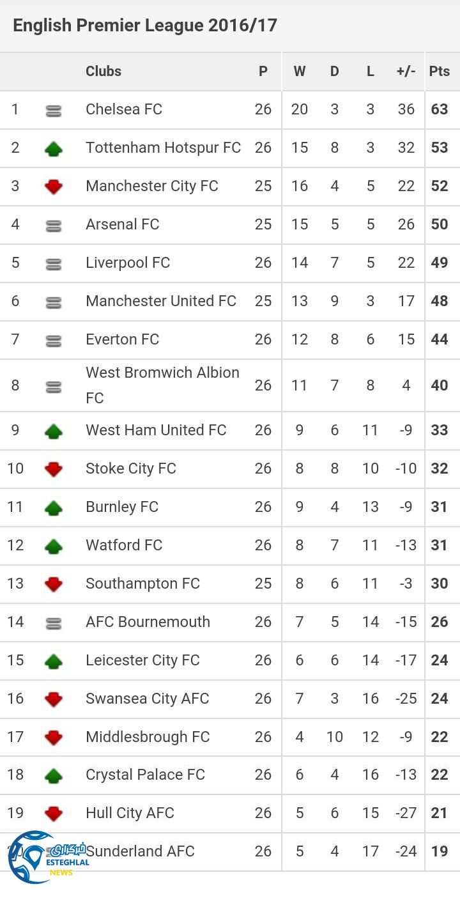This screenshot has height=898, width=460.
Task: Click the green up arrow beside Leicester City
Action: pos(54,662)
